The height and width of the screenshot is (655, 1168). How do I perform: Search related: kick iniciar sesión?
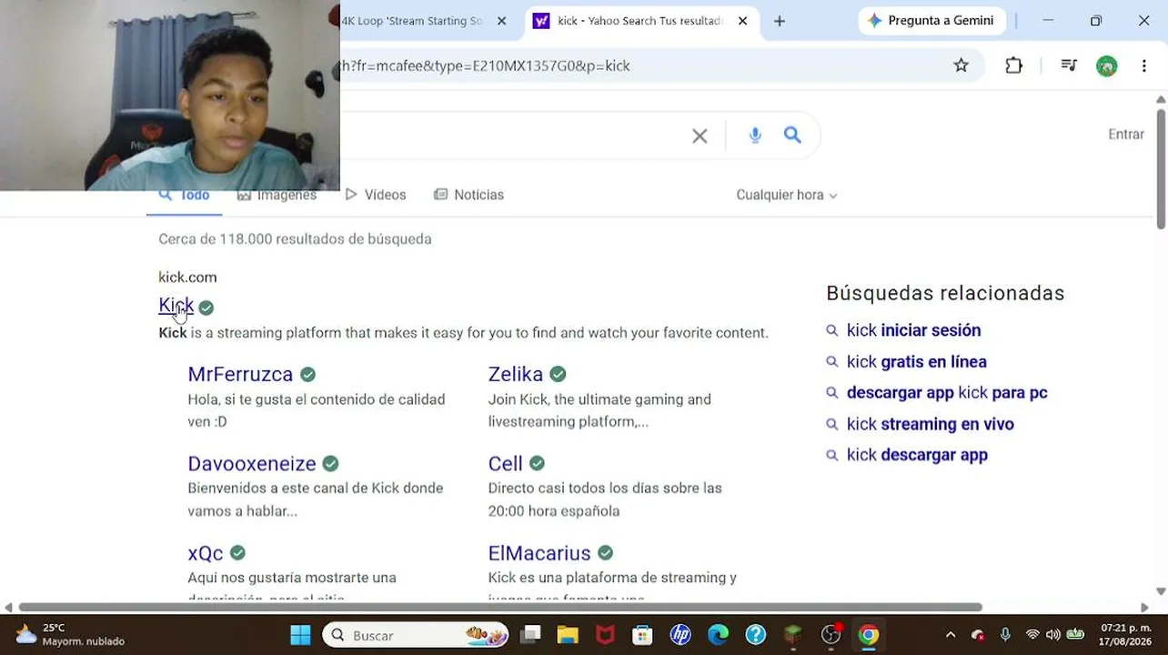tap(913, 330)
